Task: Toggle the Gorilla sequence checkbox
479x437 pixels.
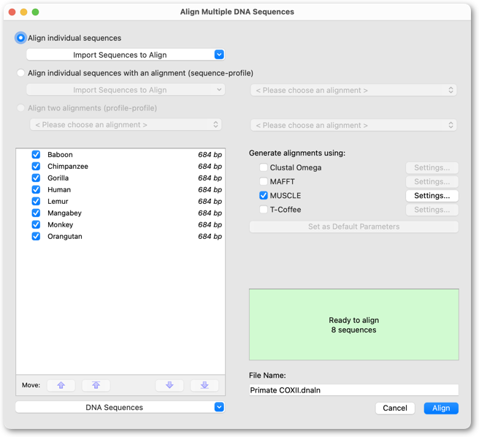Action: [36, 178]
